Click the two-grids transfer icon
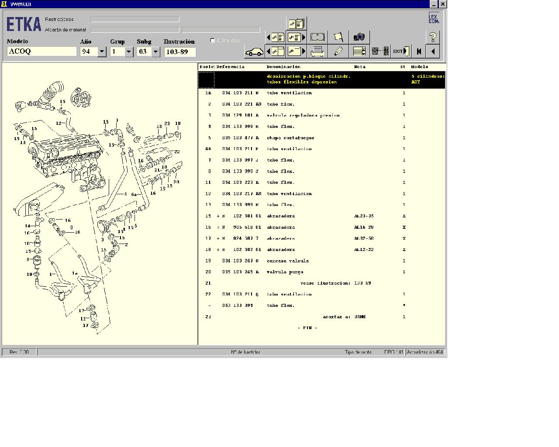The height and width of the screenshot is (447, 559). click(380, 52)
